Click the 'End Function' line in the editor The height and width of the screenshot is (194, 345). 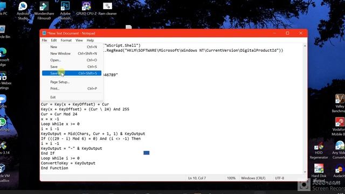tap(54, 168)
